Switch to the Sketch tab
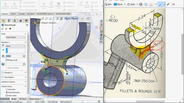The image size is (184, 103). click(x=13, y=14)
